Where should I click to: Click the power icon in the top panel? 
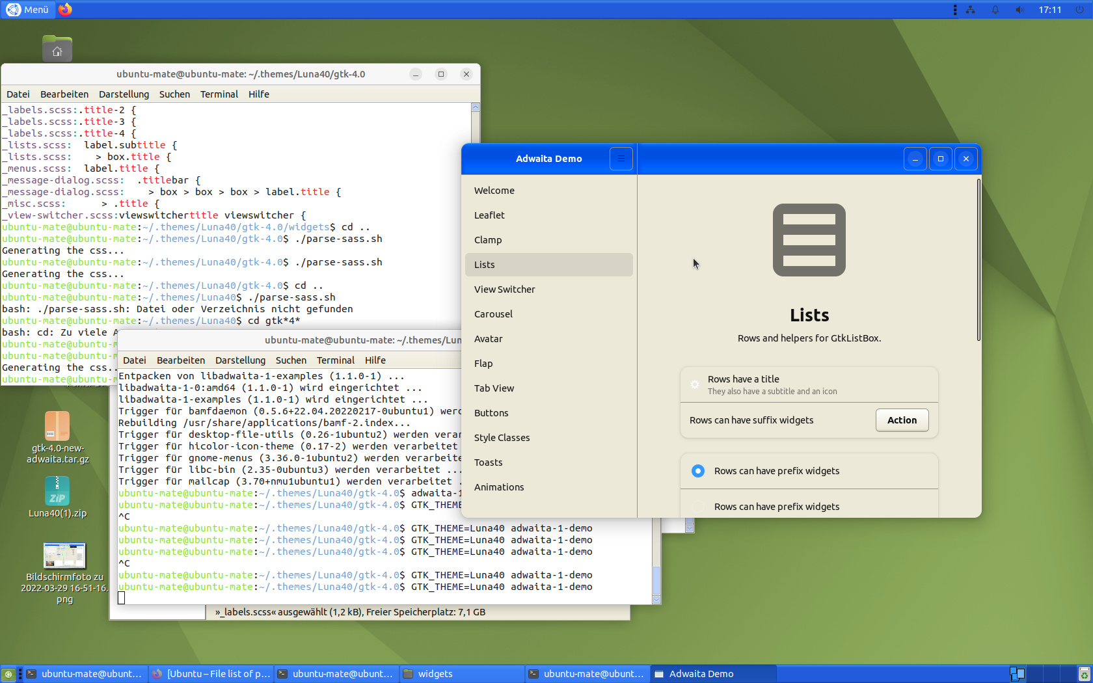(x=1080, y=10)
